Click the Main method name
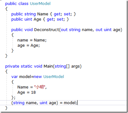128x113 pixels. coord(48,66)
